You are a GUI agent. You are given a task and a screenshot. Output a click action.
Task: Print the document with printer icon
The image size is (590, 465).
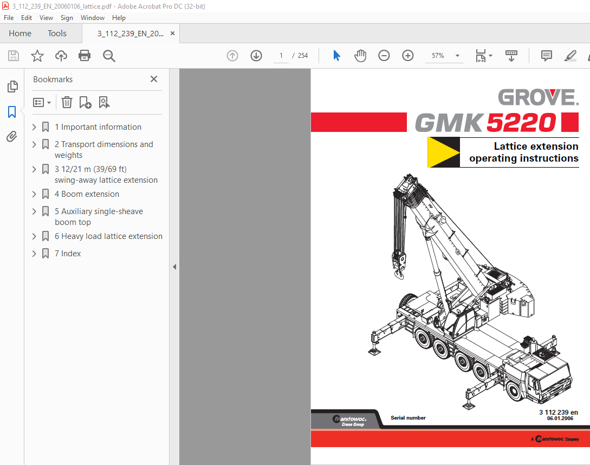85,56
